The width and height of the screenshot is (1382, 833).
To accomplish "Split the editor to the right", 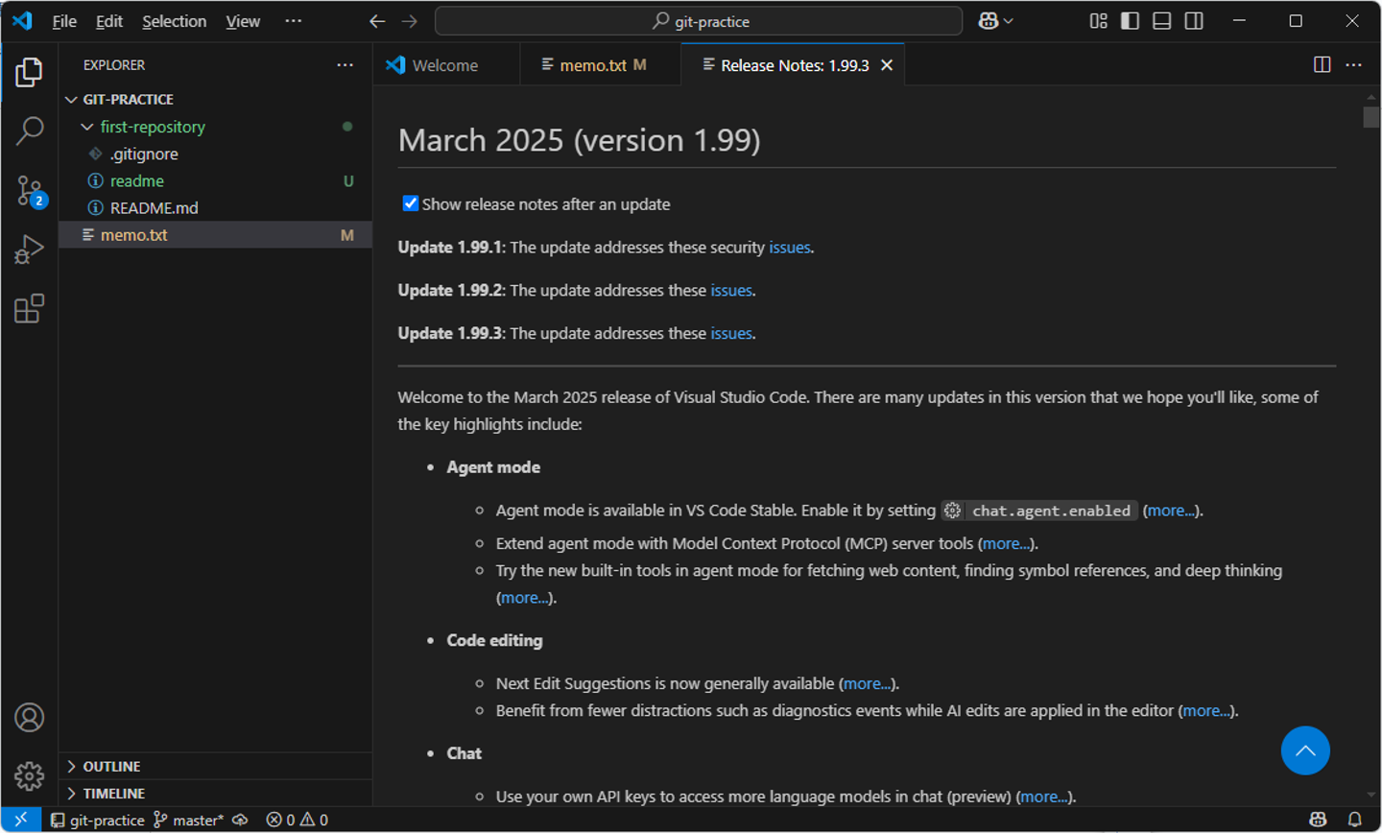I will coord(1322,64).
